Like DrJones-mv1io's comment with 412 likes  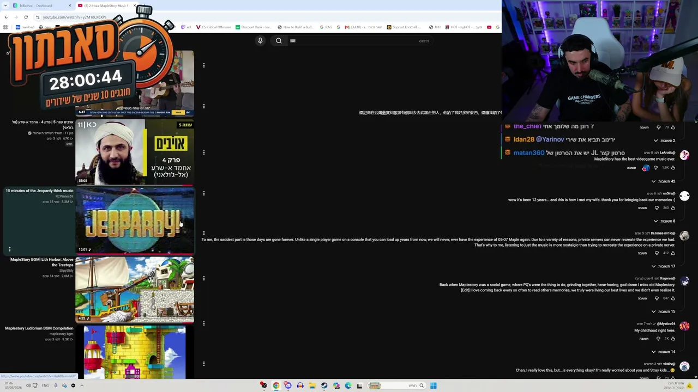click(673, 253)
